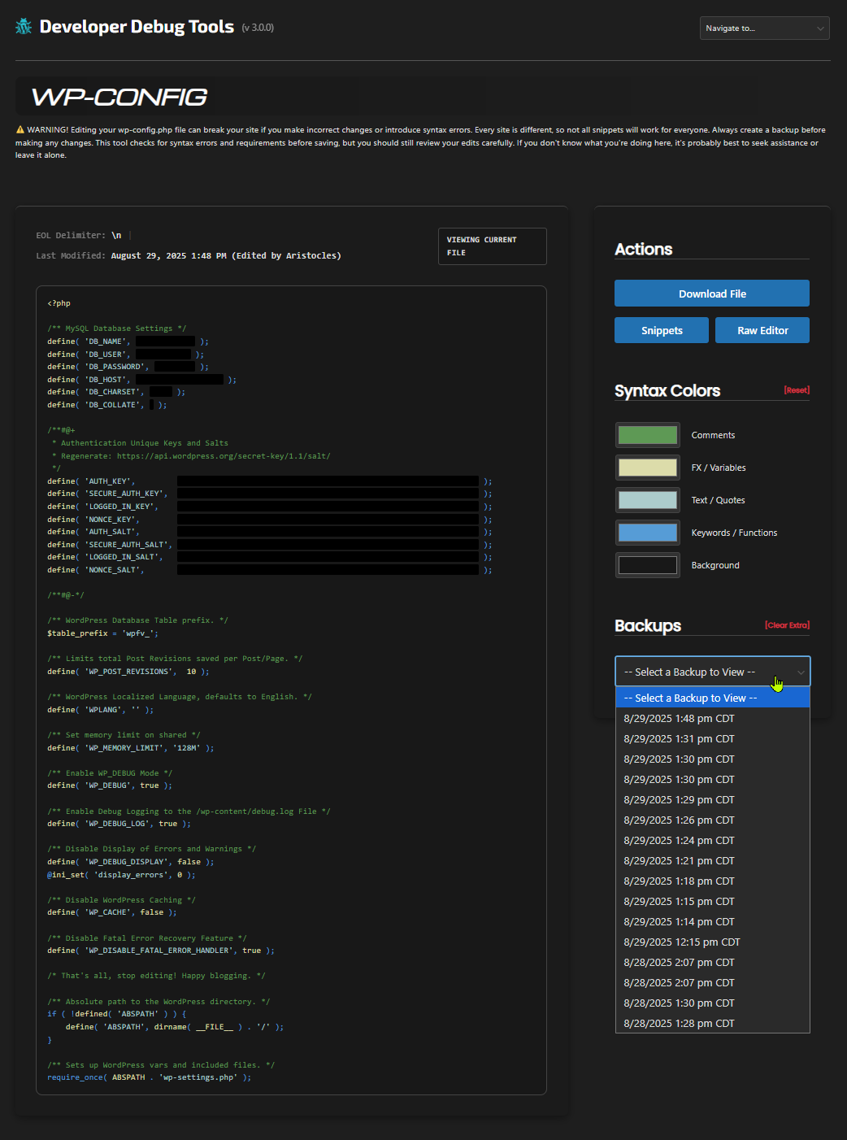This screenshot has height=1140, width=847.
Task: Edit the Background color swatch
Action: [x=647, y=564]
